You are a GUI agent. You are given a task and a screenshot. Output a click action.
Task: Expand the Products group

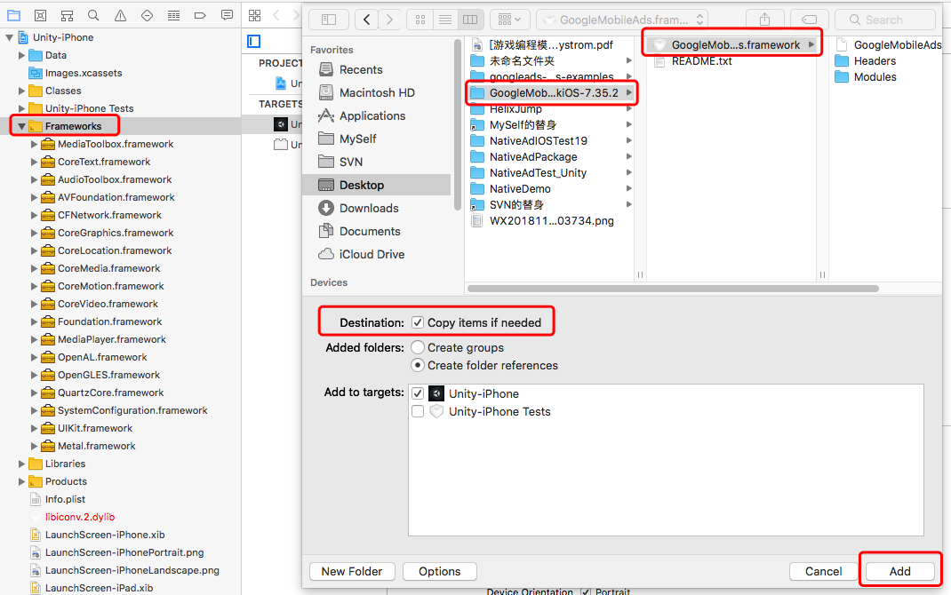[x=22, y=481]
